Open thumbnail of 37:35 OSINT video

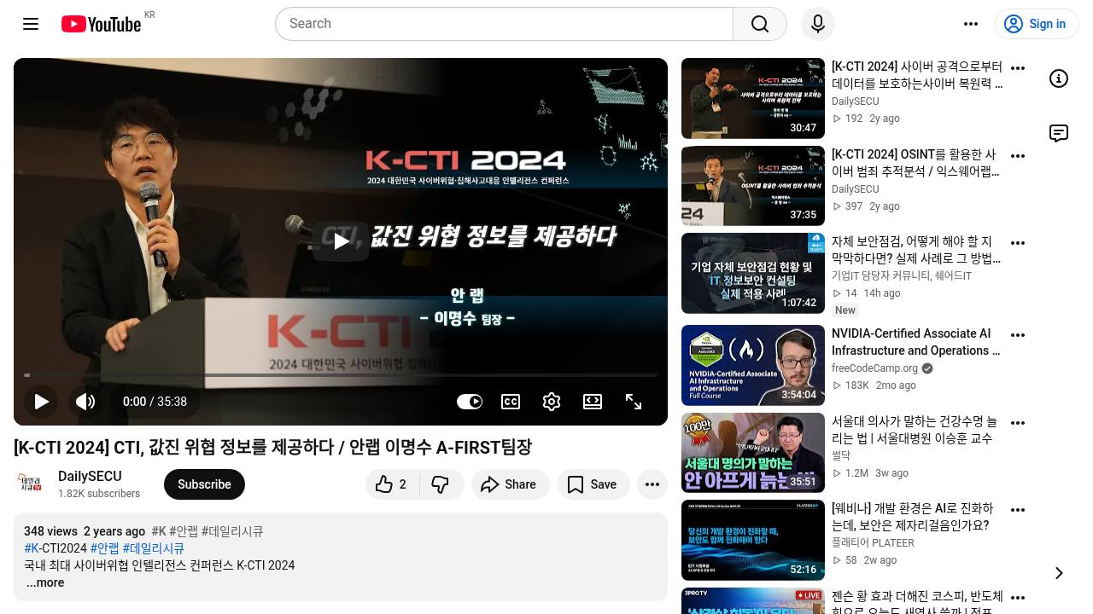(753, 186)
